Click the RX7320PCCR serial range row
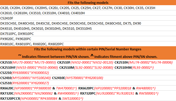This screenshot has height=101, width=176. coord(88,98)
